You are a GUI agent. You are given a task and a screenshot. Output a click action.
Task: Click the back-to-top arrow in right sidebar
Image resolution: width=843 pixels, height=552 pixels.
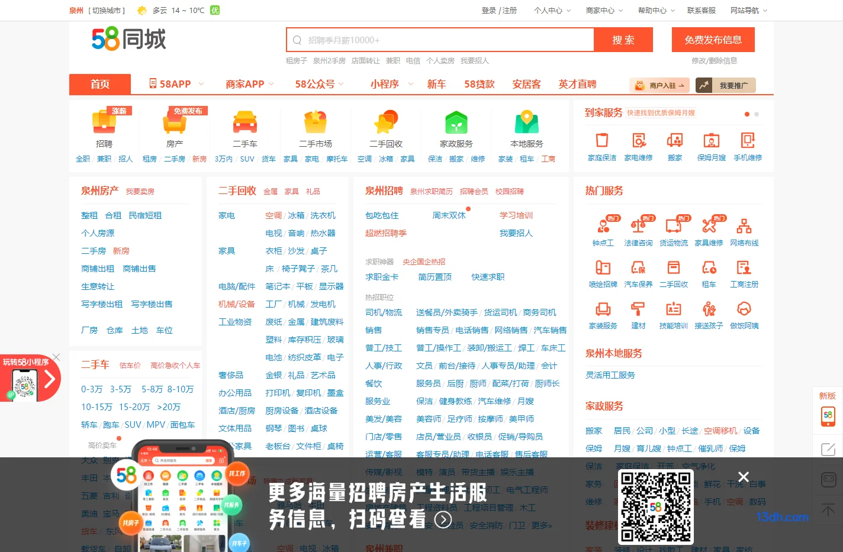pyautogui.click(x=828, y=509)
